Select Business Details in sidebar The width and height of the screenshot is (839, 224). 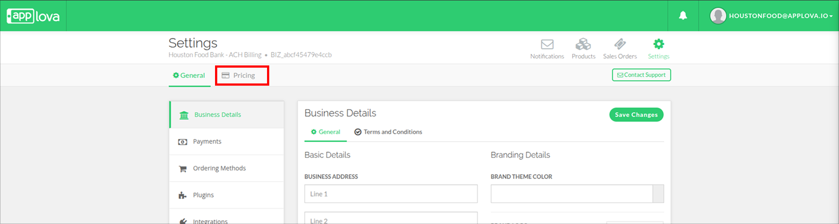[x=218, y=115]
